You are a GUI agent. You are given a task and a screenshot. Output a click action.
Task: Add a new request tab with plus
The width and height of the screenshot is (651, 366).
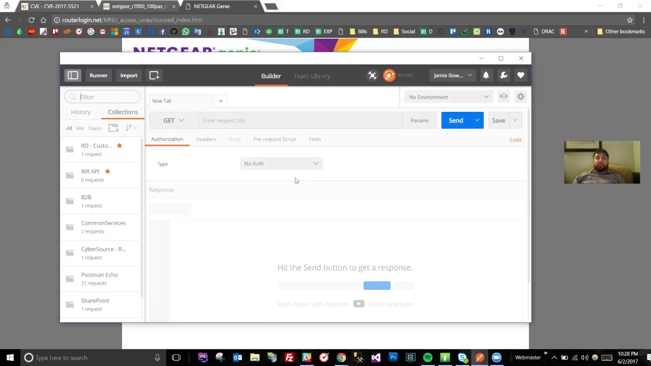click(220, 101)
